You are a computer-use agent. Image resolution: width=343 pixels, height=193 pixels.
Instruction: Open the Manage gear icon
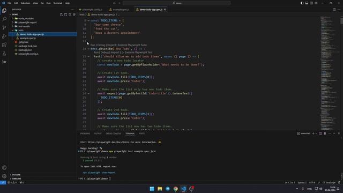click(x=4, y=176)
